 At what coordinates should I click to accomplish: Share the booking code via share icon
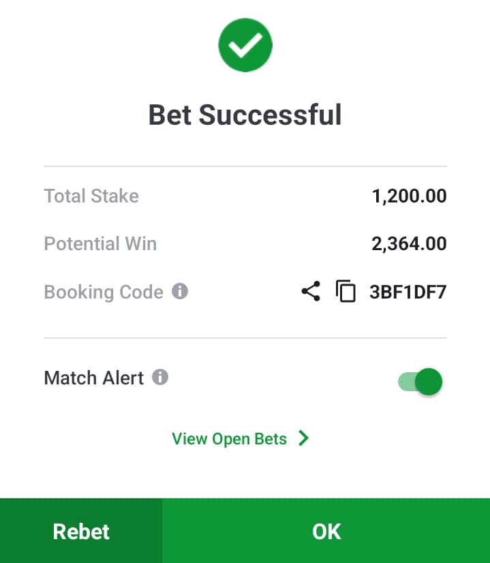point(310,292)
